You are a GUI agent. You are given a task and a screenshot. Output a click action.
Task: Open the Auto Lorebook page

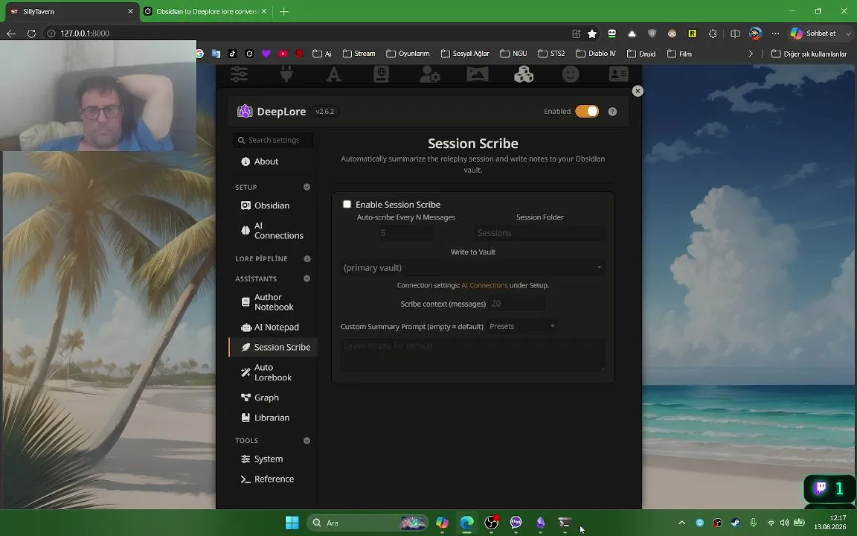(x=273, y=372)
